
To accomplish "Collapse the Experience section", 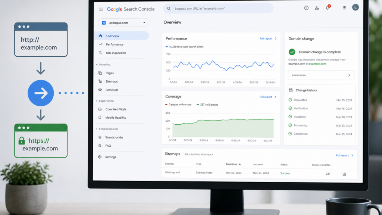I will 97,101.
